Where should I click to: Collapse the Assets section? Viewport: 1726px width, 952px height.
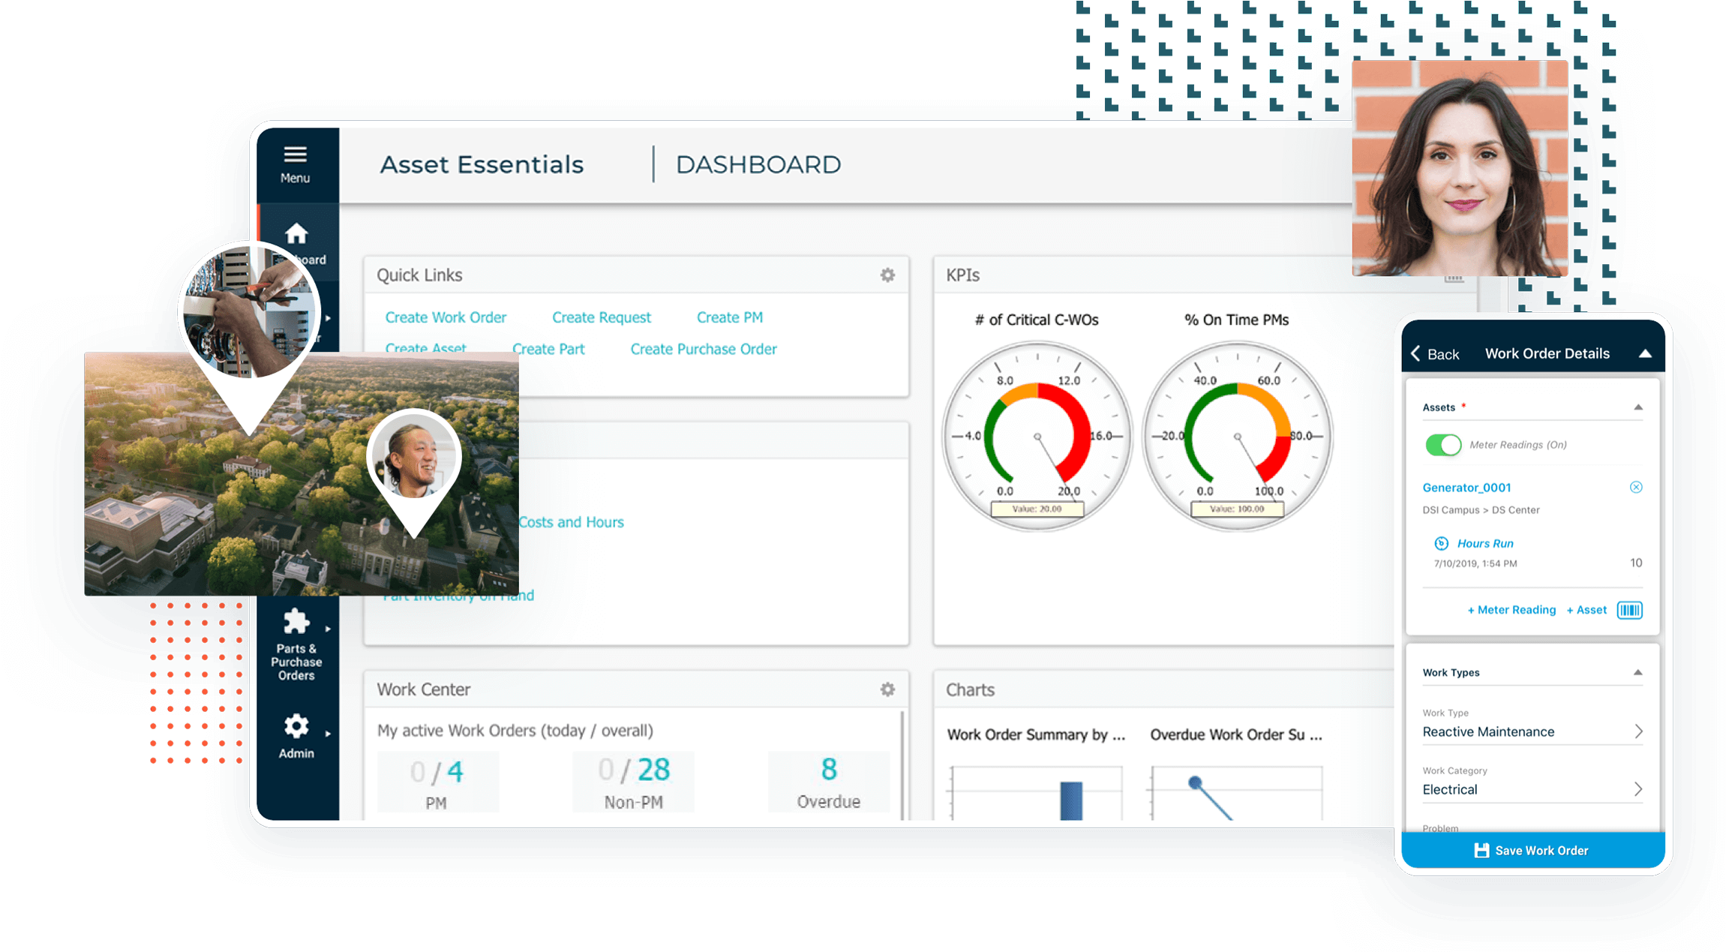click(x=1638, y=407)
